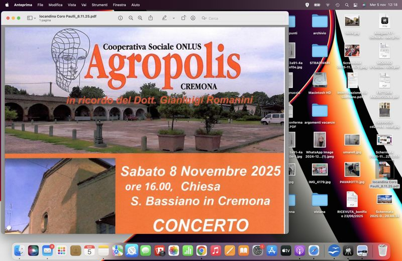The image size is (402, 261).
Task: Zoom out of the PDF page
Action: click(x=131, y=18)
